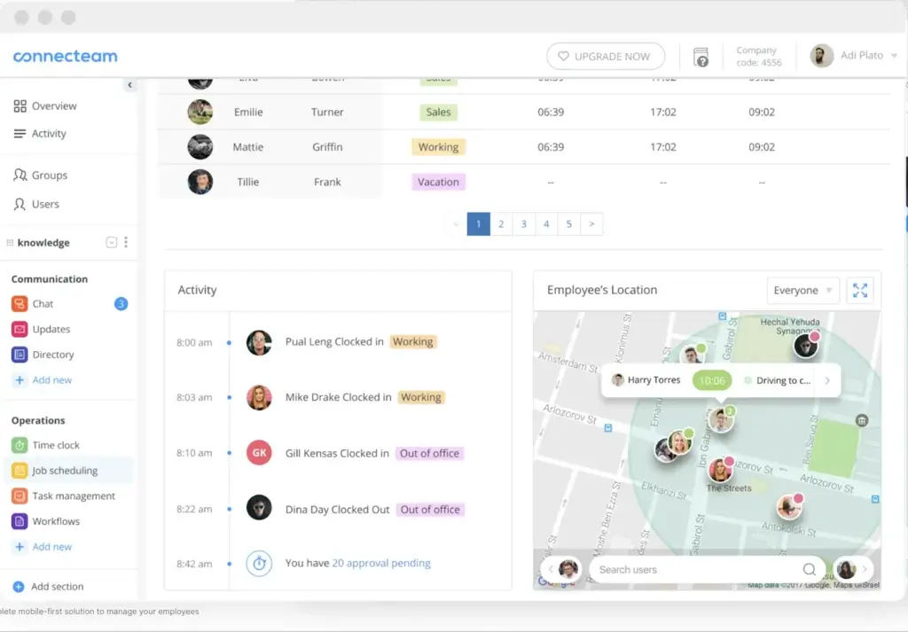Screen dimensions: 908x632
Task: Click the Chat unread badge showing 3
Action: pos(121,304)
